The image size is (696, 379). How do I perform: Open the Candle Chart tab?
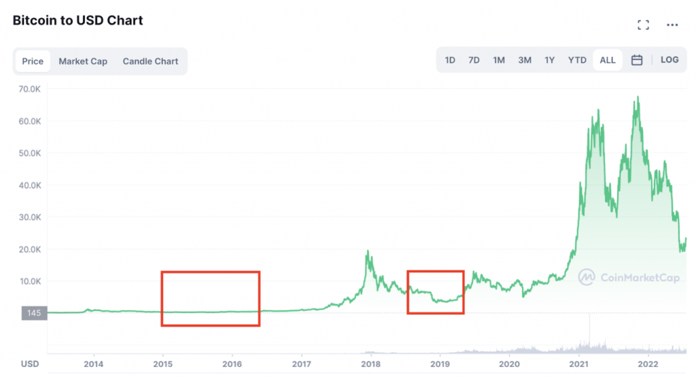point(150,61)
